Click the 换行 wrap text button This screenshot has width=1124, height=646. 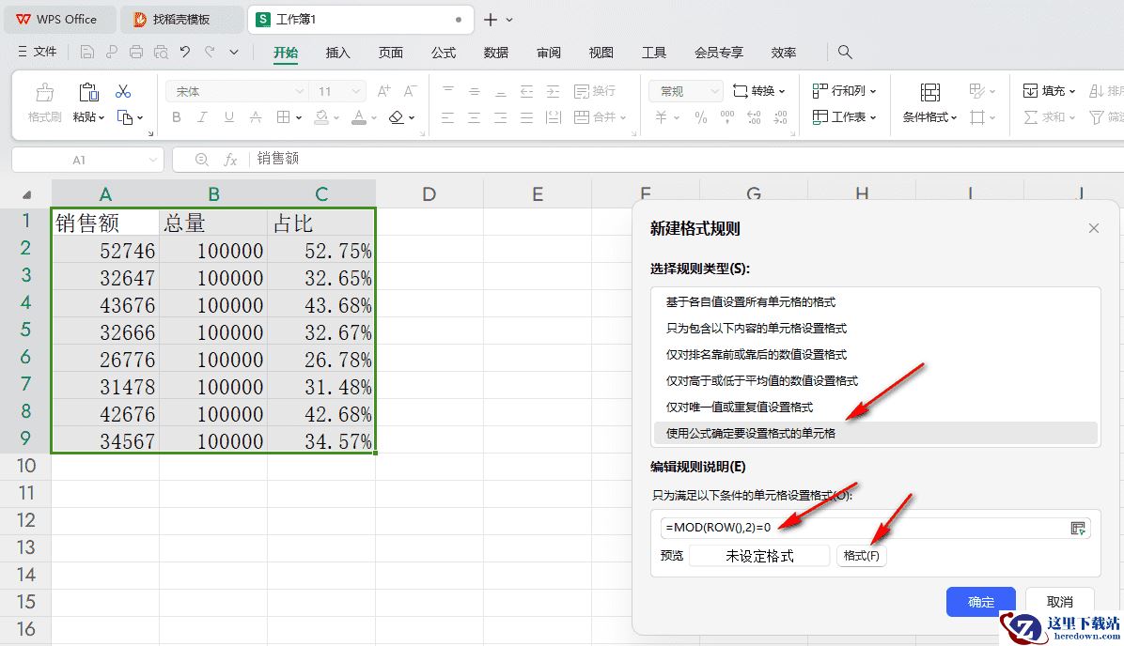(x=595, y=91)
